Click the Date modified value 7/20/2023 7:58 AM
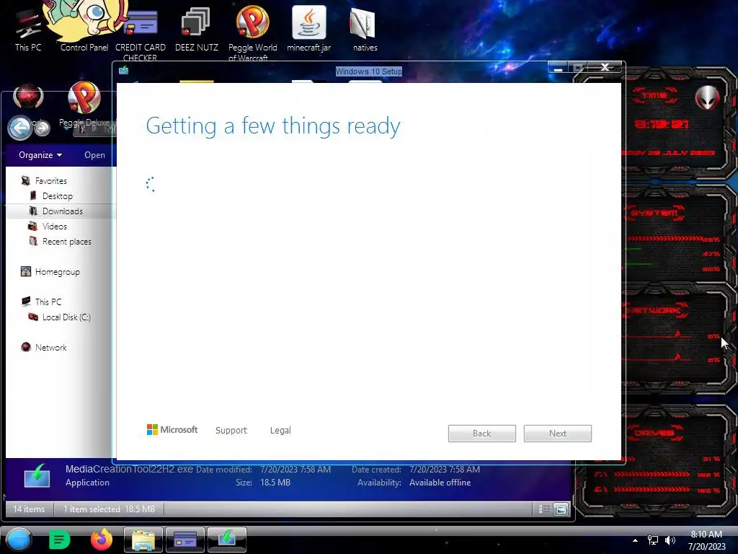The width and height of the screenshot is (738, 554). pos(295,470)
